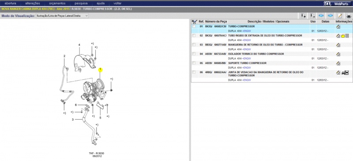Image resolution: width=353 pixels, height=161 pixels.
Task: Click the voltar menu item
Action: coord(117,4)
